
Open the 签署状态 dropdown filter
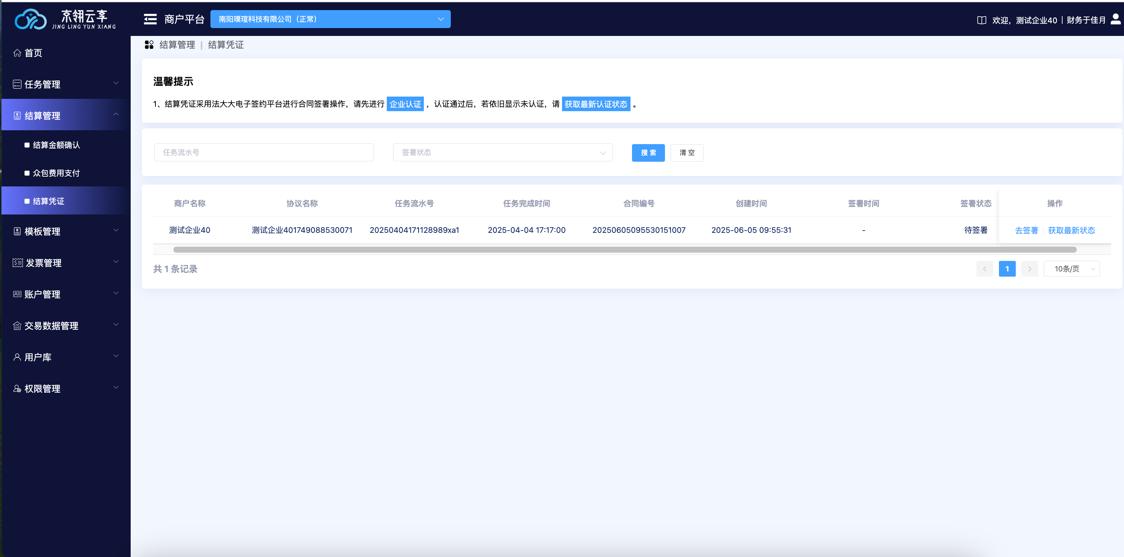pyautogui.click(x=502, y=152)
